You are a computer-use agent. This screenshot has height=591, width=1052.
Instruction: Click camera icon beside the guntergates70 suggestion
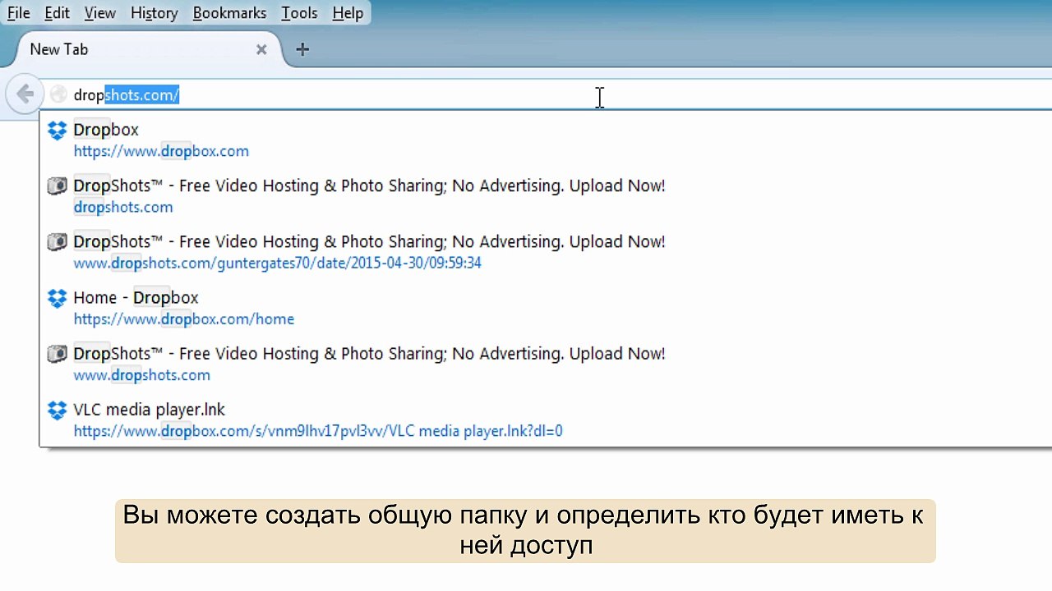57,242
